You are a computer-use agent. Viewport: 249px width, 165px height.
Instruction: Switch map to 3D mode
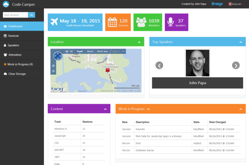click(x=71, y=51)
